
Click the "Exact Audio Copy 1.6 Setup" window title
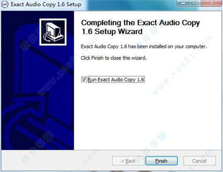[x=46, y=4]
